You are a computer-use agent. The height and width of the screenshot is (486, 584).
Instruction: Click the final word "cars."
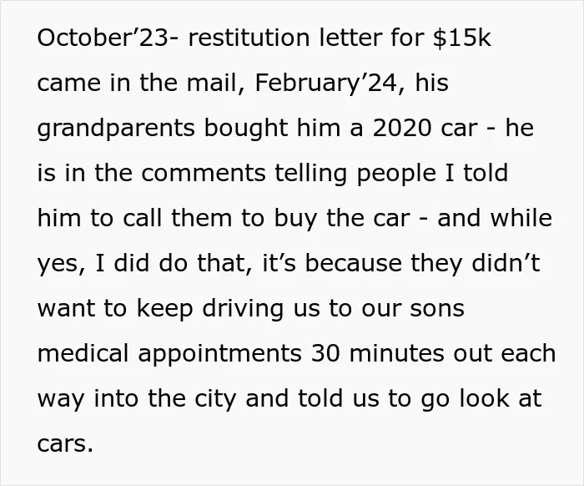tap(65, 444)
